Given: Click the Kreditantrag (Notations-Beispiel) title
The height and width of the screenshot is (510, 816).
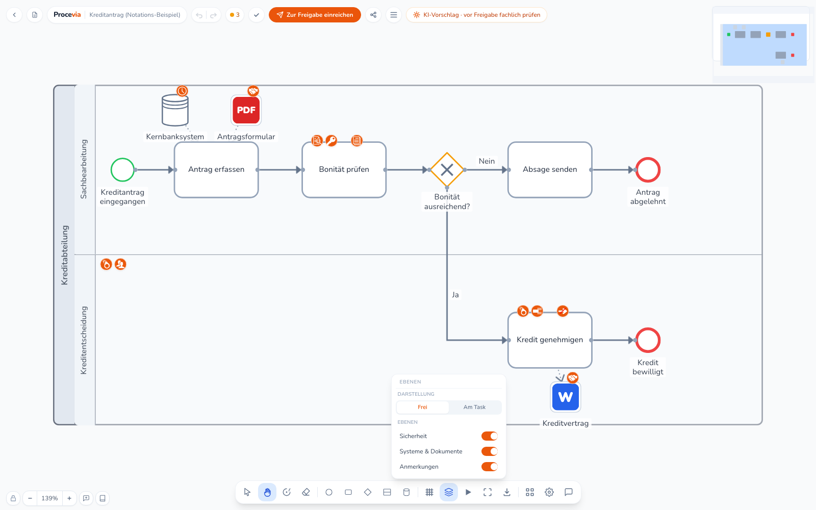Looking at the screenshot, I should click(x=135, y=15).
